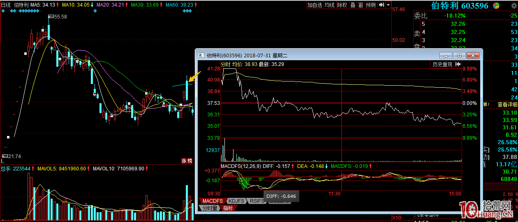
Task: Click the 总手: 223544 volume label
Action: 16,168
